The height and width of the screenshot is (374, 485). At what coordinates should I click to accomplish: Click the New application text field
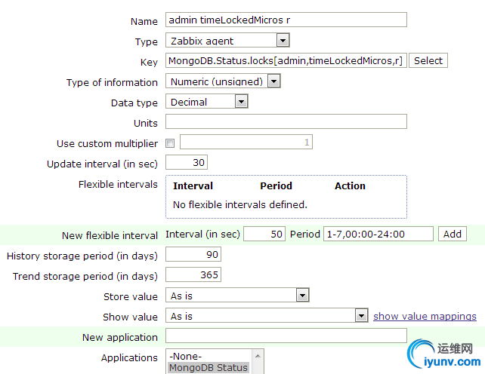pos(286,336)
